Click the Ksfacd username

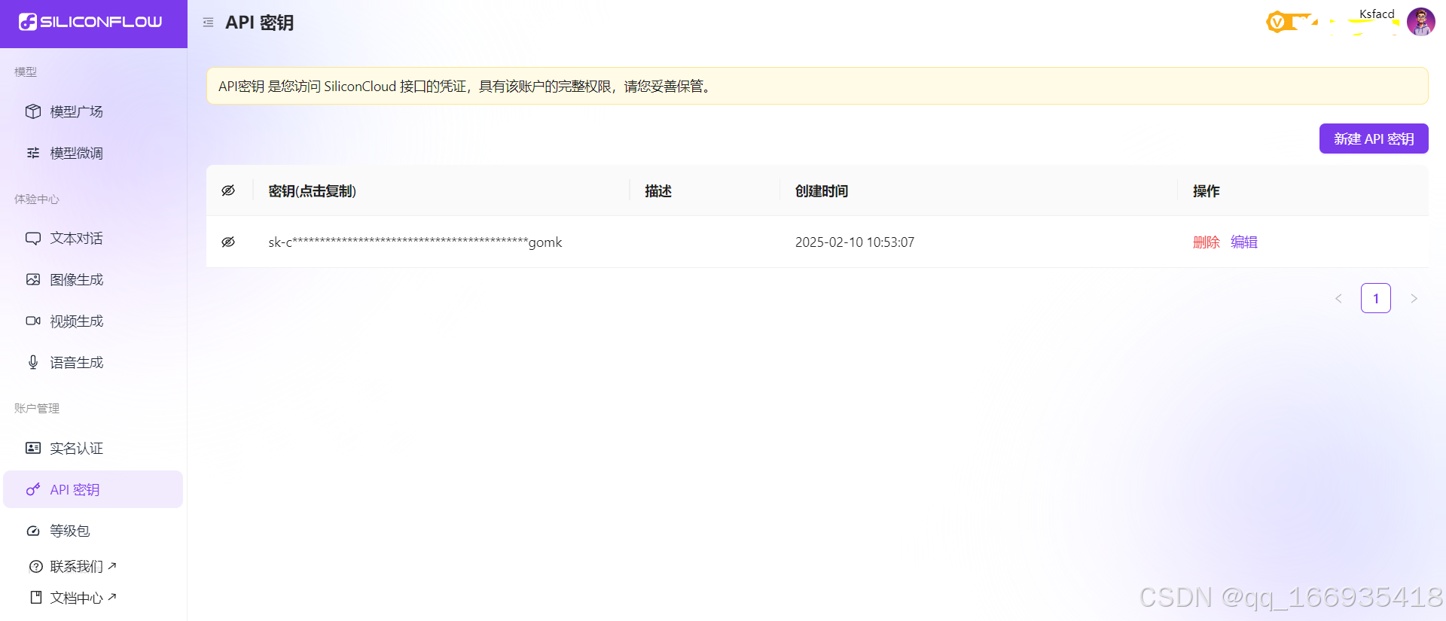(x=1377, y=14)
